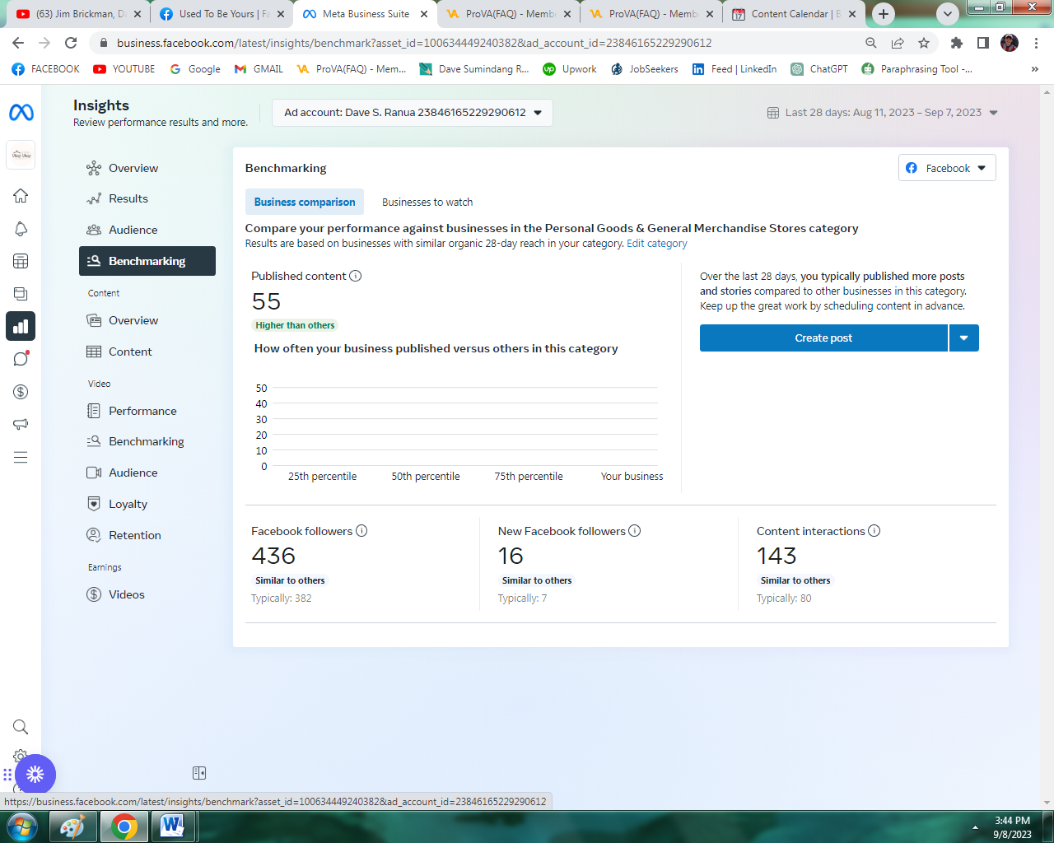
Task: Open Home from the left rail house icon
Action: pyautogui.click(x=21, y=196)
